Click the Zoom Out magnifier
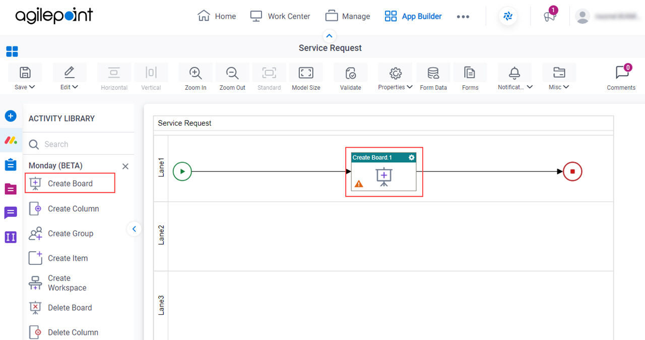Screen dimensions: 645x340 tap(232, 73)
